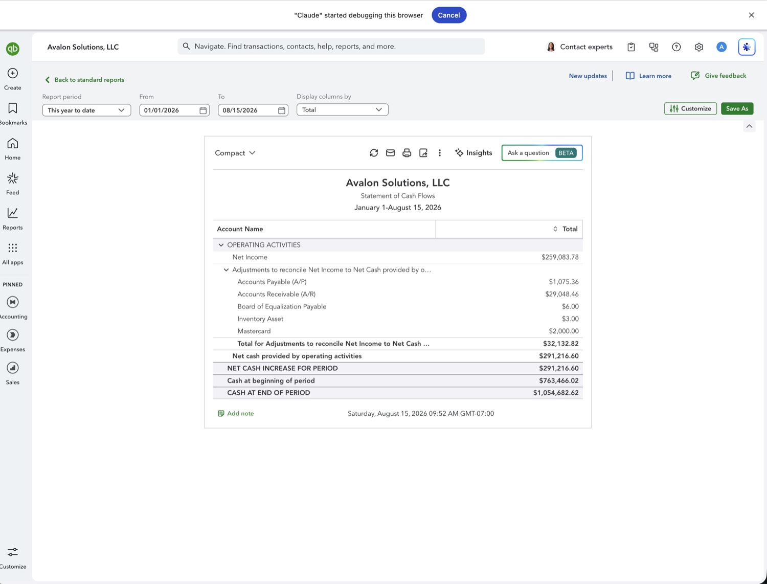
Task: Click Accounts Receivable (A/R) amount $29,048.46
Action: pyautogui.click(x=562, y=294)
